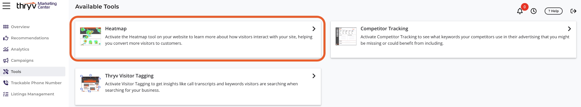Click the logout arrow icon
Viewport: 581px width, 107px height.
[x=573, y=11]
